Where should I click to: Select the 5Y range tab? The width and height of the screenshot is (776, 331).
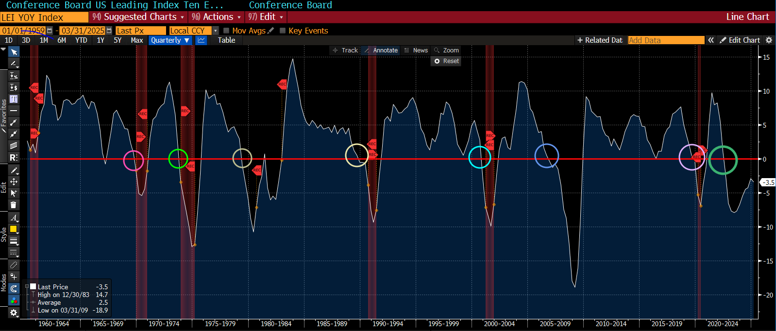tap(118, 40)
